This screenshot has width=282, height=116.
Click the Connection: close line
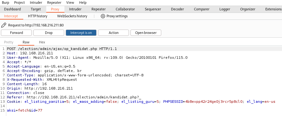(25, 93)
